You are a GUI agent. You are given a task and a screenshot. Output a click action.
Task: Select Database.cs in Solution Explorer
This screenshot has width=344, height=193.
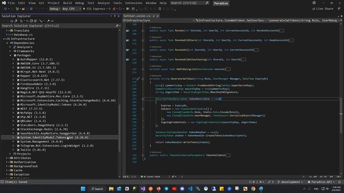(x=23, y=35)
